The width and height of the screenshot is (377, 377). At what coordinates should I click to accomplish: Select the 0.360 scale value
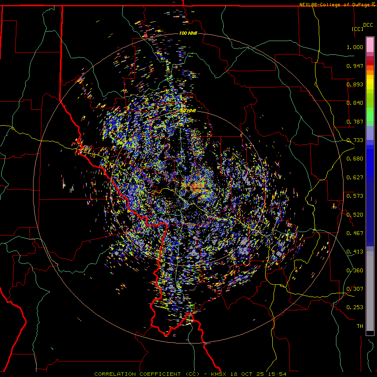pyautogui.click(x=355, y=271)
